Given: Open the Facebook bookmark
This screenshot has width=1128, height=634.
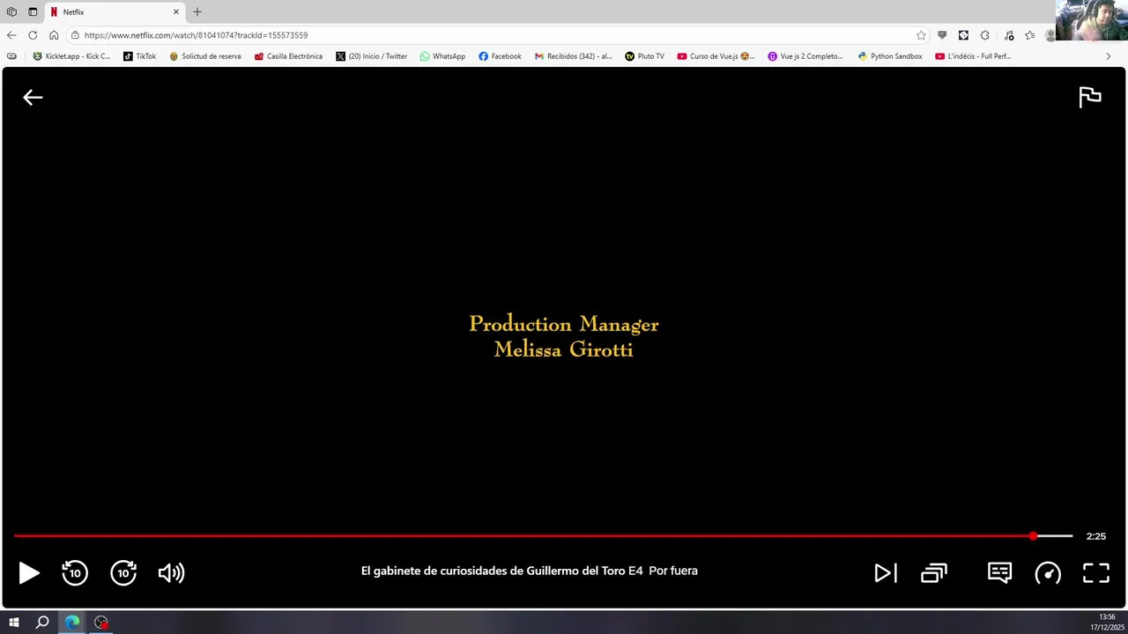Looking at the screenshot, I should click(500, 56).
